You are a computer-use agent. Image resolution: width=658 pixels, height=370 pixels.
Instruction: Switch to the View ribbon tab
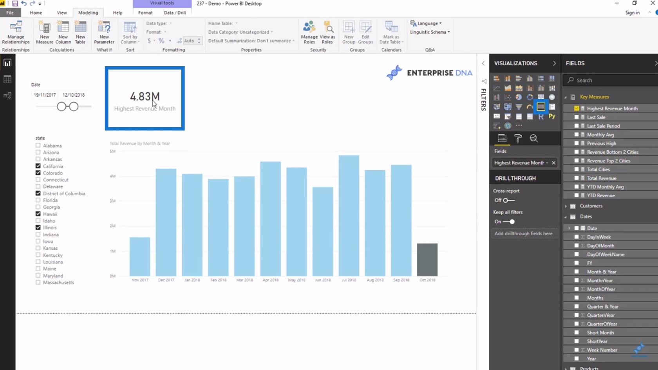(x=62, y=13)
